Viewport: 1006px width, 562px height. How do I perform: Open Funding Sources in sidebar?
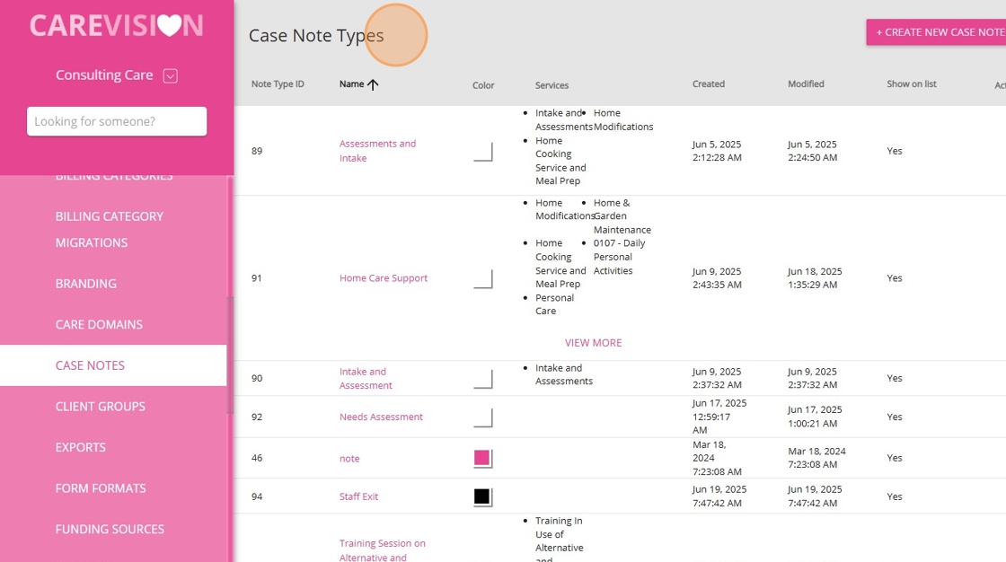(110, 530)
